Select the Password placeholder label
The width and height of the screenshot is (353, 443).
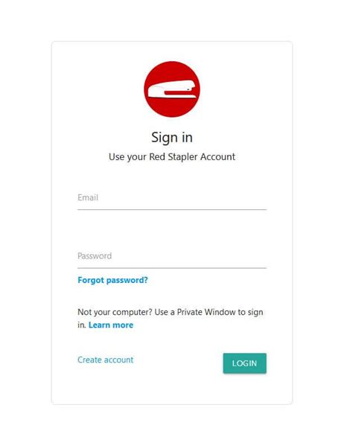pos(95,256)
